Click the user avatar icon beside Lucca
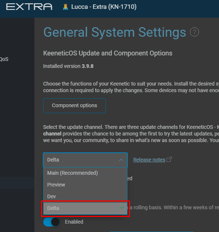Image resolution: width=219 pixels, height=232 pixels. tap(66, 7)
